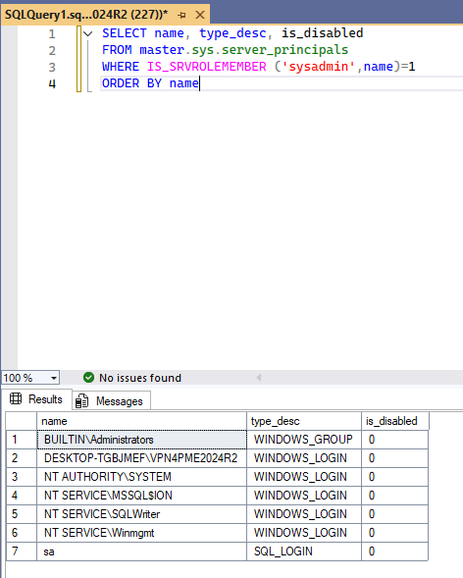Pin the SQLQuery1 tab
Viewport: 463px width, 578px height.
181,15
